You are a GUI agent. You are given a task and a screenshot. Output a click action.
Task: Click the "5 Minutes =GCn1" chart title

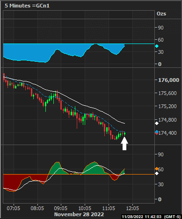click(27, 6)
